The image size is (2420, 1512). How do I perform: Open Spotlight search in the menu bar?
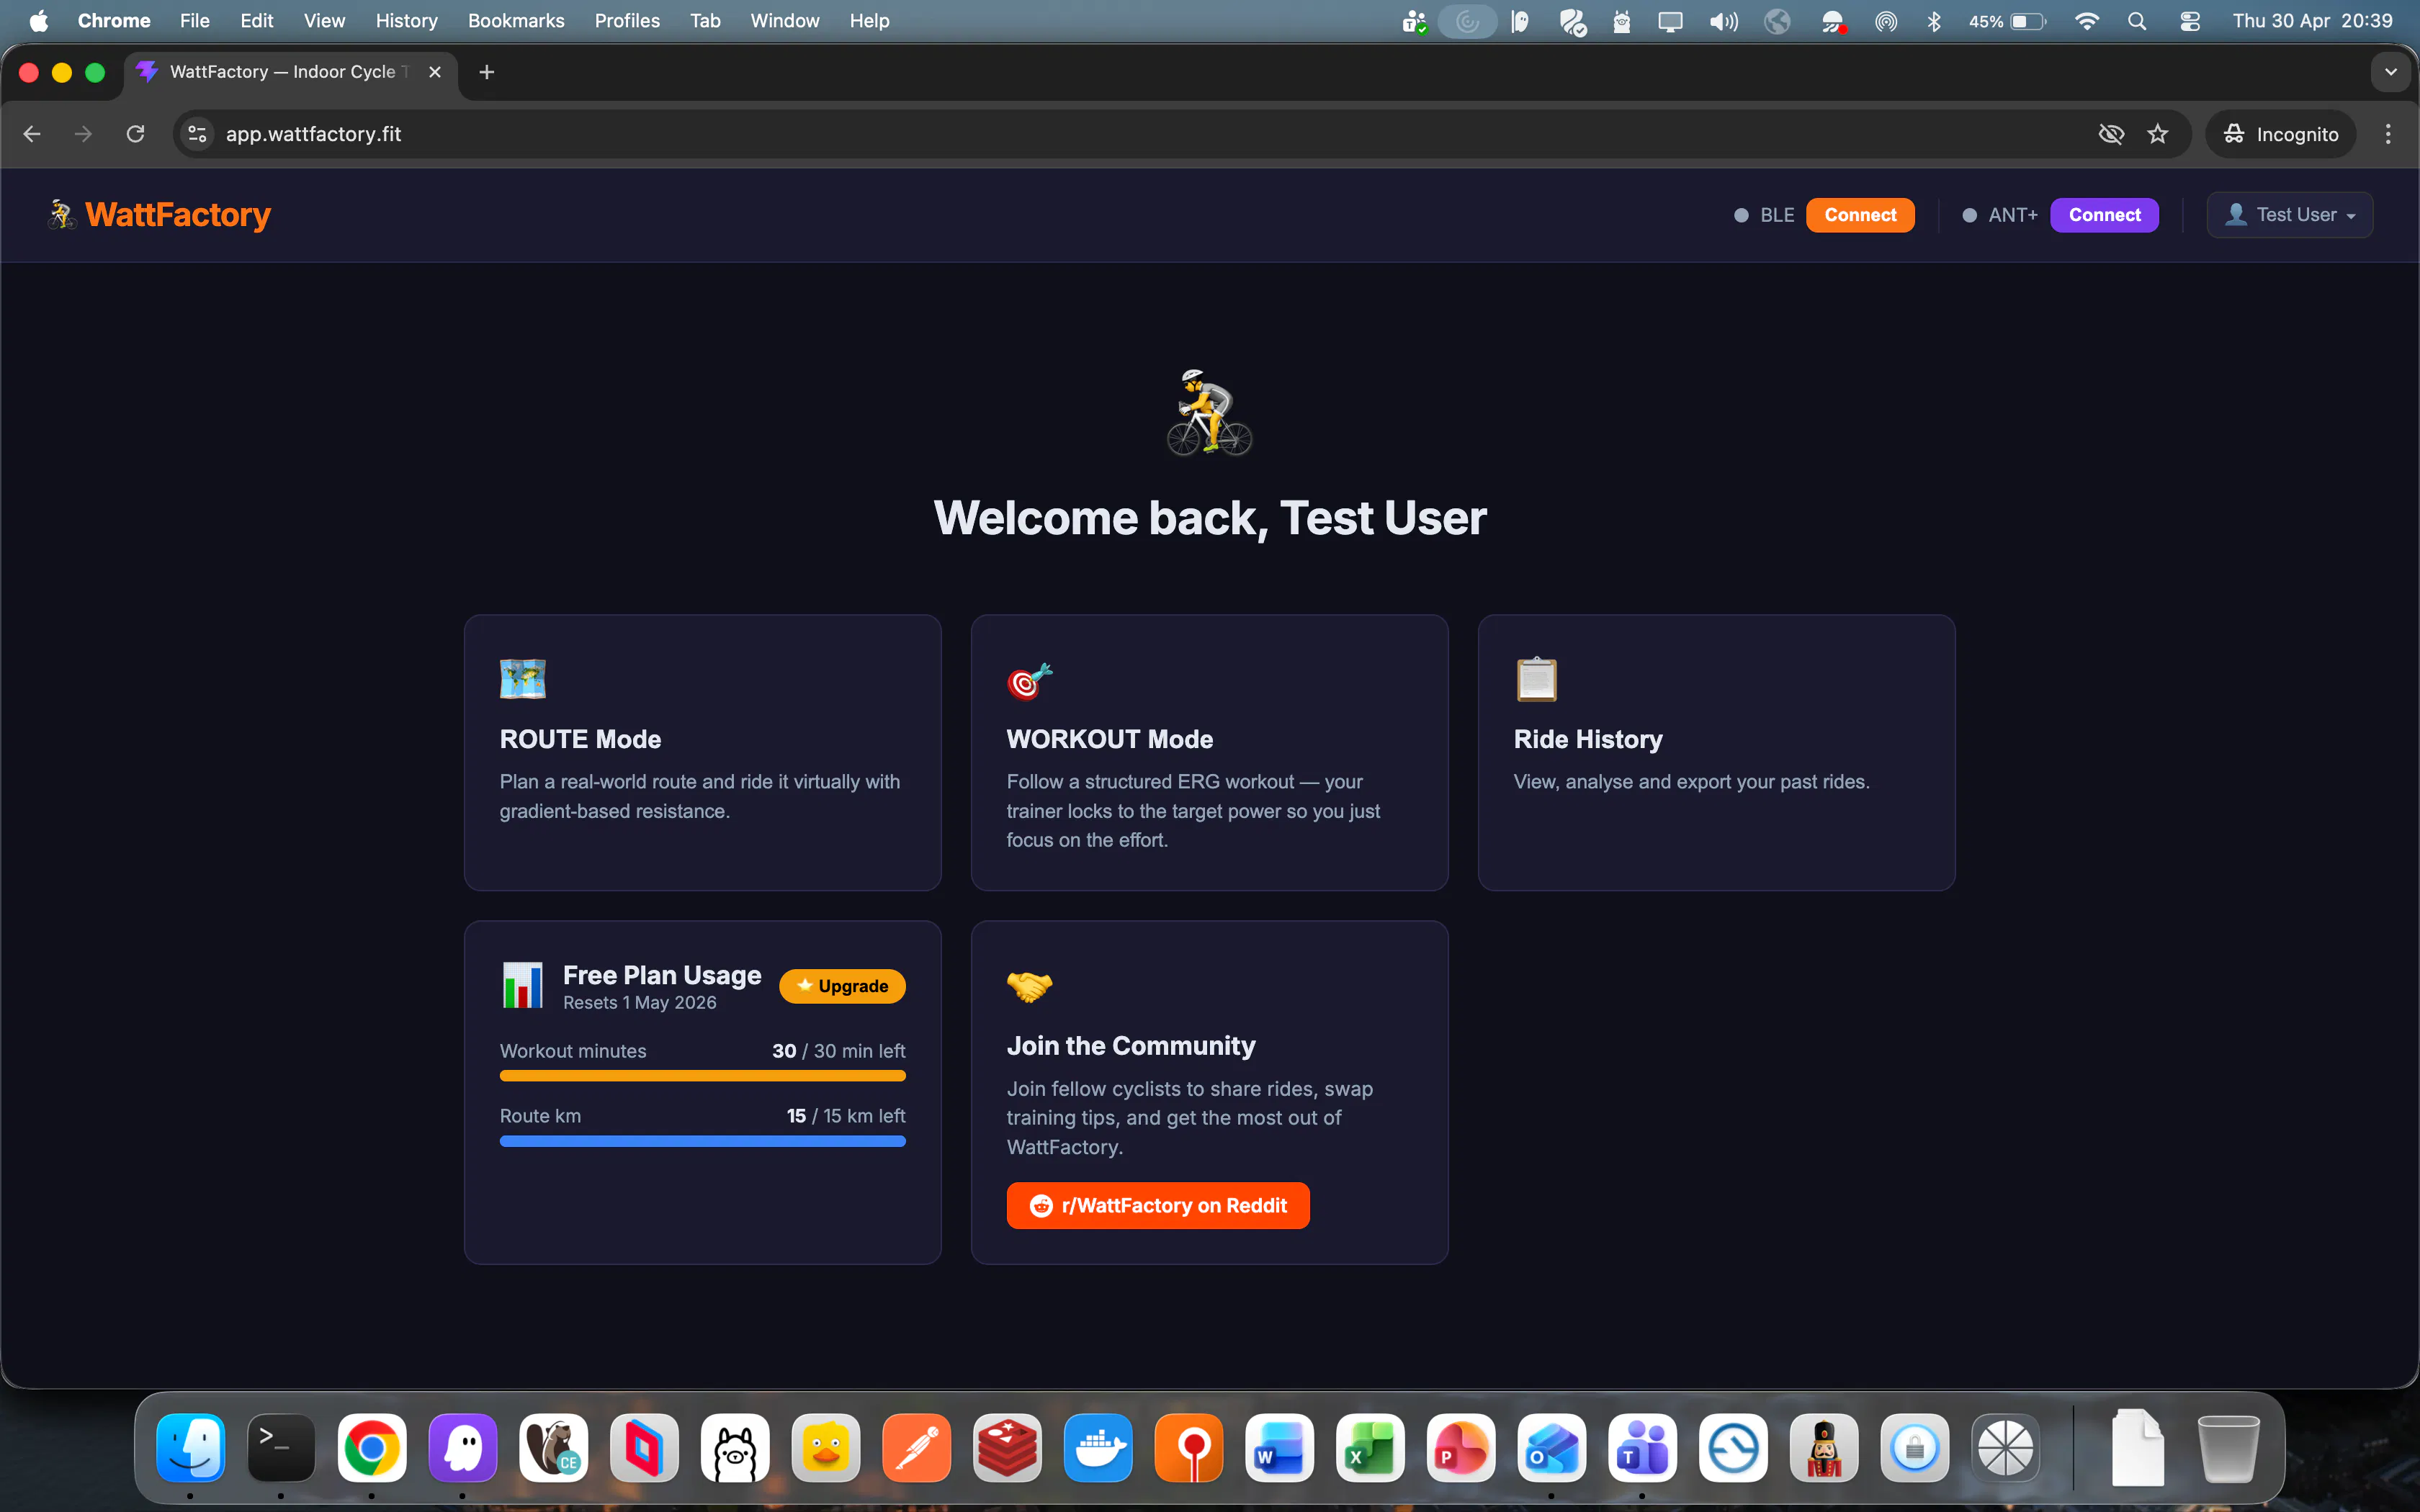pyautogui.click(x=2137, y=21)
